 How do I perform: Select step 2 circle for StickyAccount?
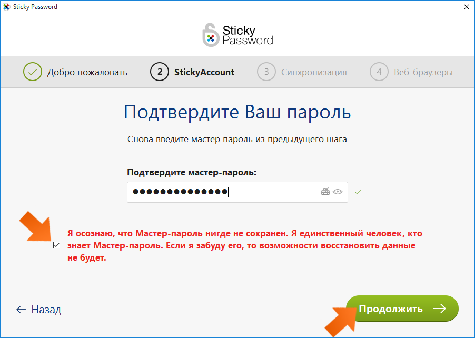click(160, 72)
